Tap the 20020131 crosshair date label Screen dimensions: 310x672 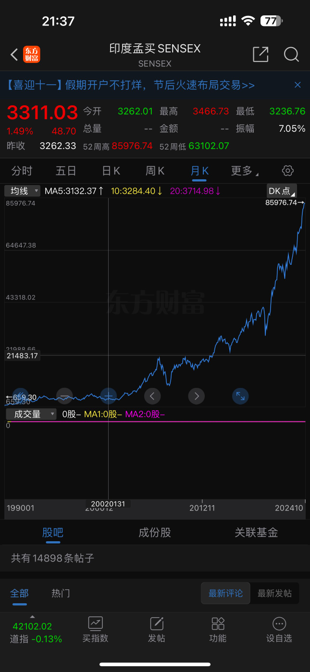108,504
